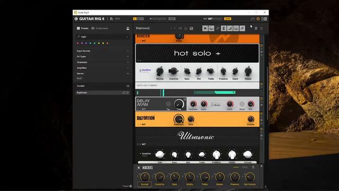Open the Delay Man INIT preset dropdown

click(x=144, y=109)
